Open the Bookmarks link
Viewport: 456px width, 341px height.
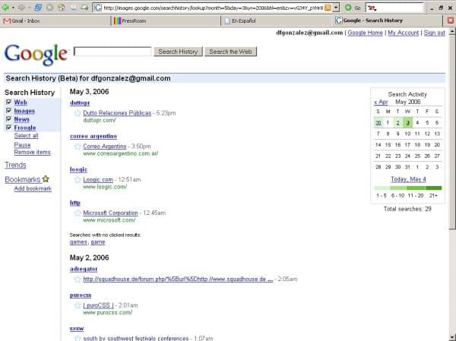[x=23, y=179]
